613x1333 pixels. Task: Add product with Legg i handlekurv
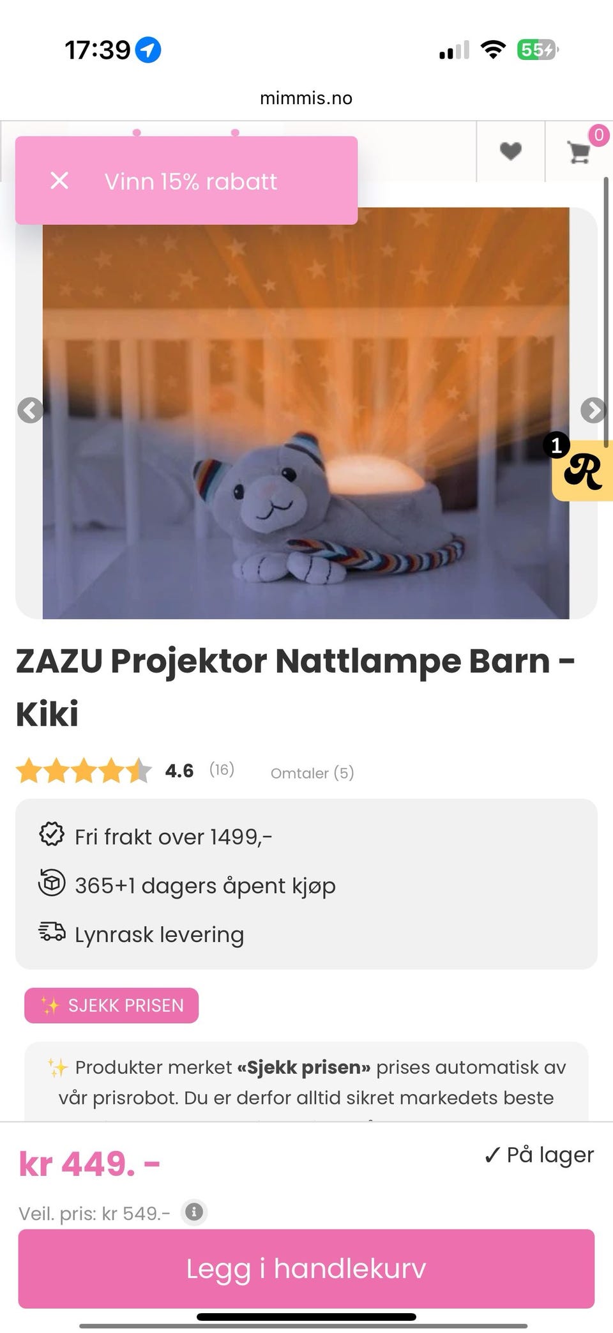(306, 1268)
